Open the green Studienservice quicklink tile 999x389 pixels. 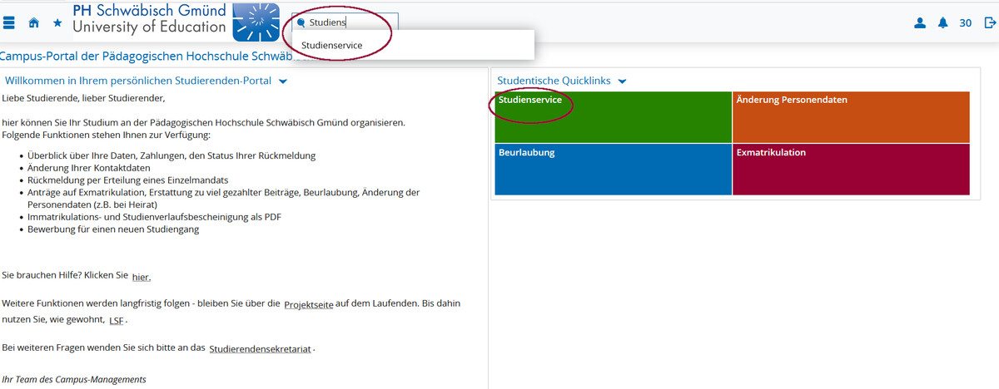point(613,117)
